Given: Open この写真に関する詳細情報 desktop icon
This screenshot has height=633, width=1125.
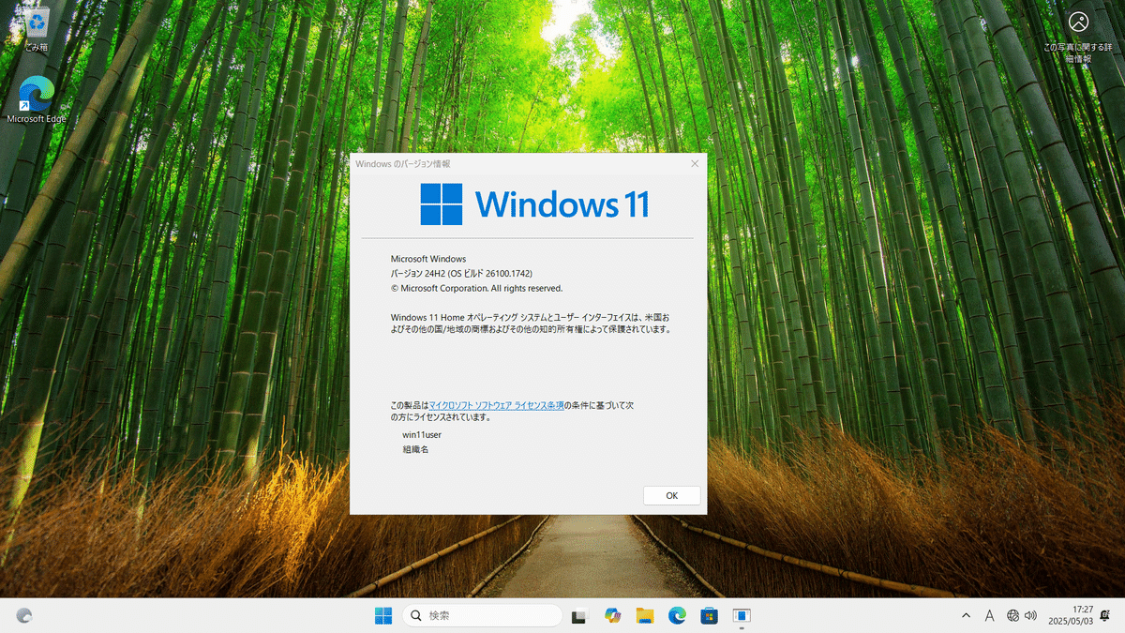Looking at the screenshot, I should 1078,36.
